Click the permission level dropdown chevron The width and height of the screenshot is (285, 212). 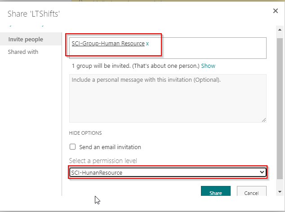click(262, 172)
